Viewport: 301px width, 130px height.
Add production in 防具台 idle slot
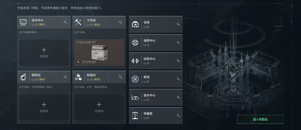click(99, 108)
